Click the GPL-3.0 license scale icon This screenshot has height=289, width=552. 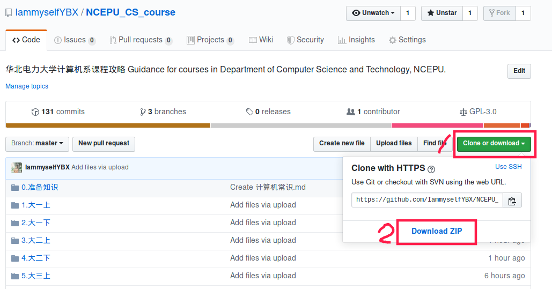[x=463, y=112]
